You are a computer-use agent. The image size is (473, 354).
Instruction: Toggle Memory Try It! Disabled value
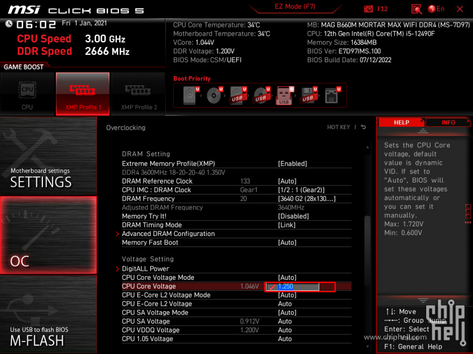tap(293, 216)
